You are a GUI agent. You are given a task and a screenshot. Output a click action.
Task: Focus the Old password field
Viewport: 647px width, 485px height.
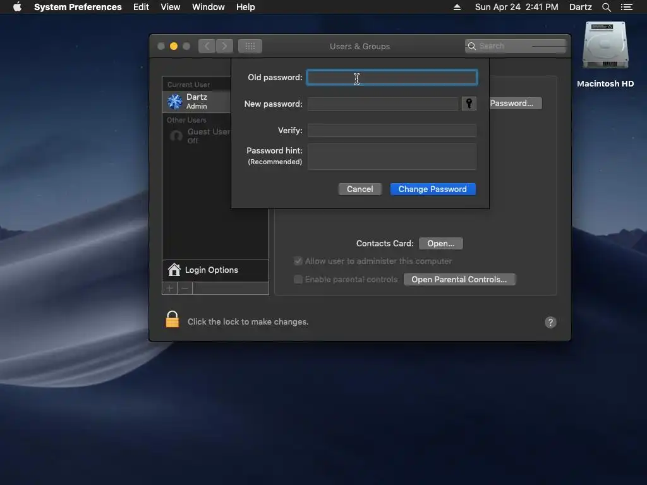392,78
